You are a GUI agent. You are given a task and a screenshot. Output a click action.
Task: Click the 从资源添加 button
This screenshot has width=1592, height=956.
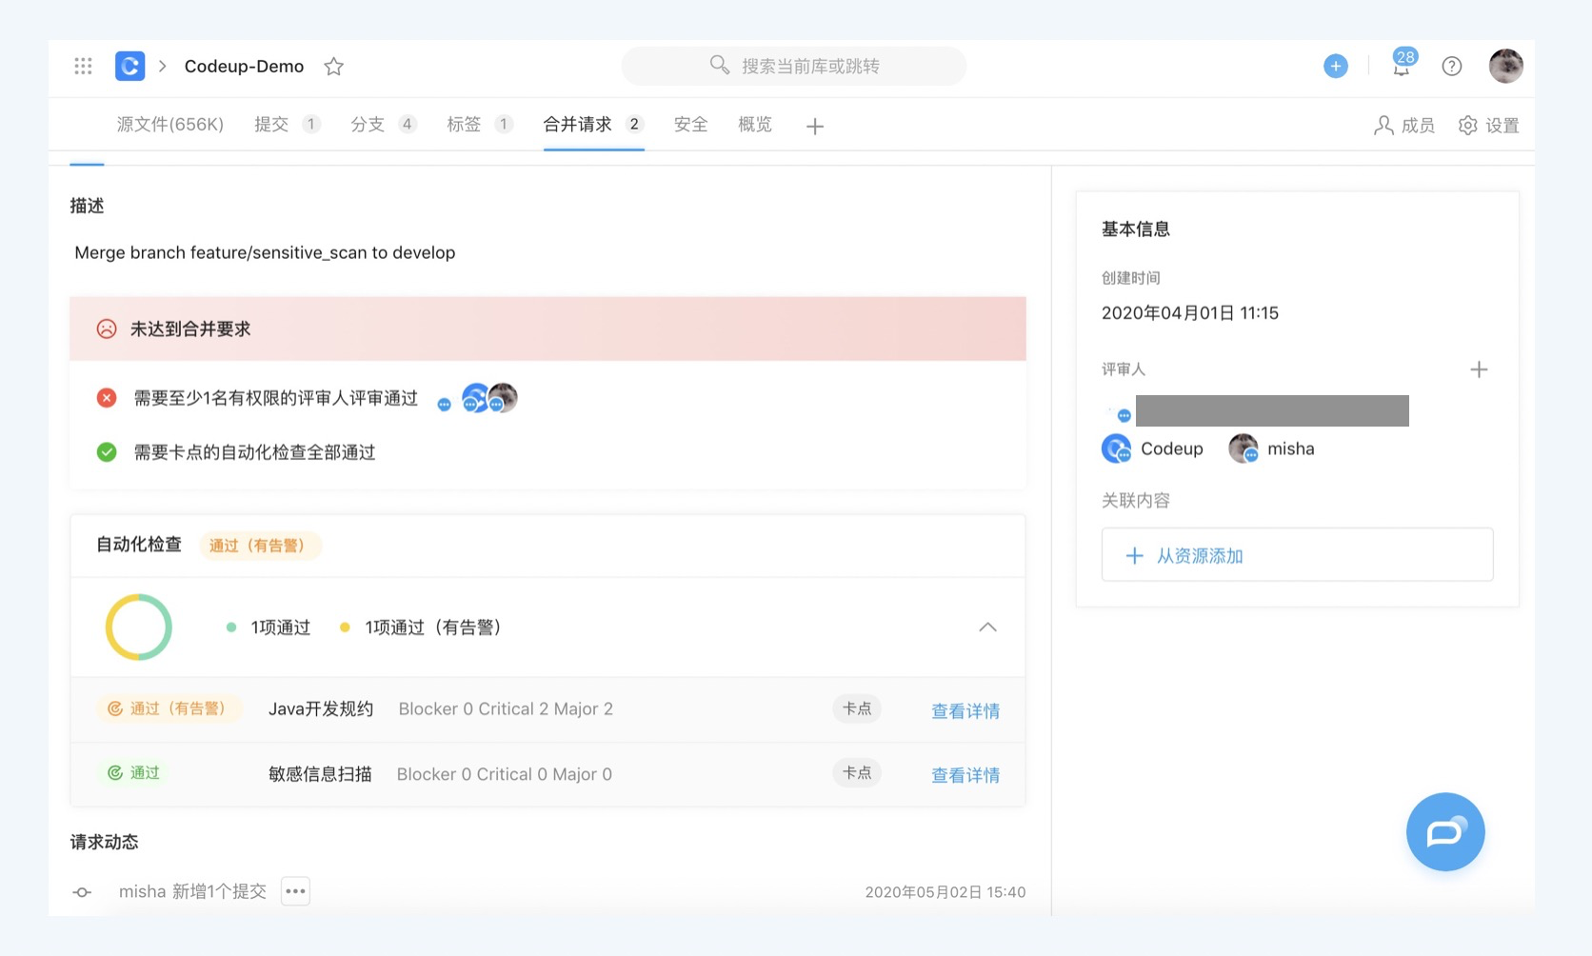[1296, 554]
